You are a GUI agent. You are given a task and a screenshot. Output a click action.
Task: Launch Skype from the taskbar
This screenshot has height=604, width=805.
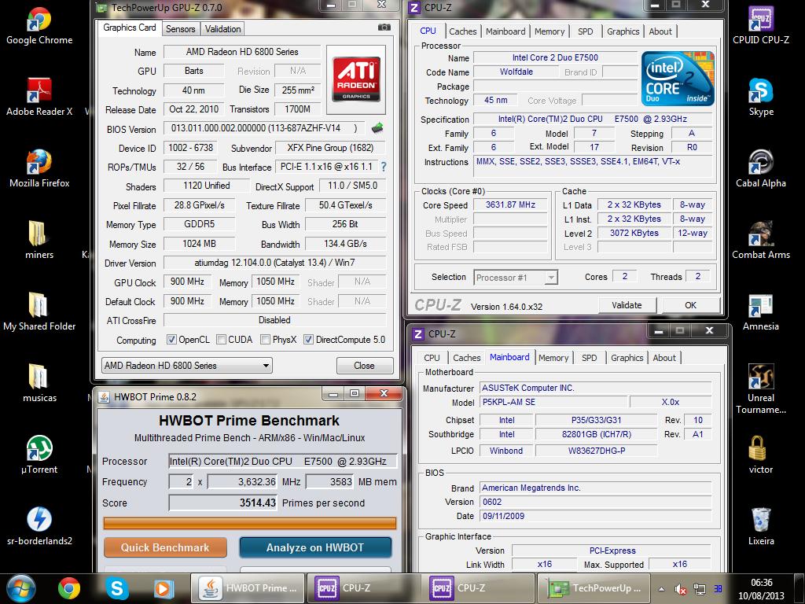[x=116, y=588]
